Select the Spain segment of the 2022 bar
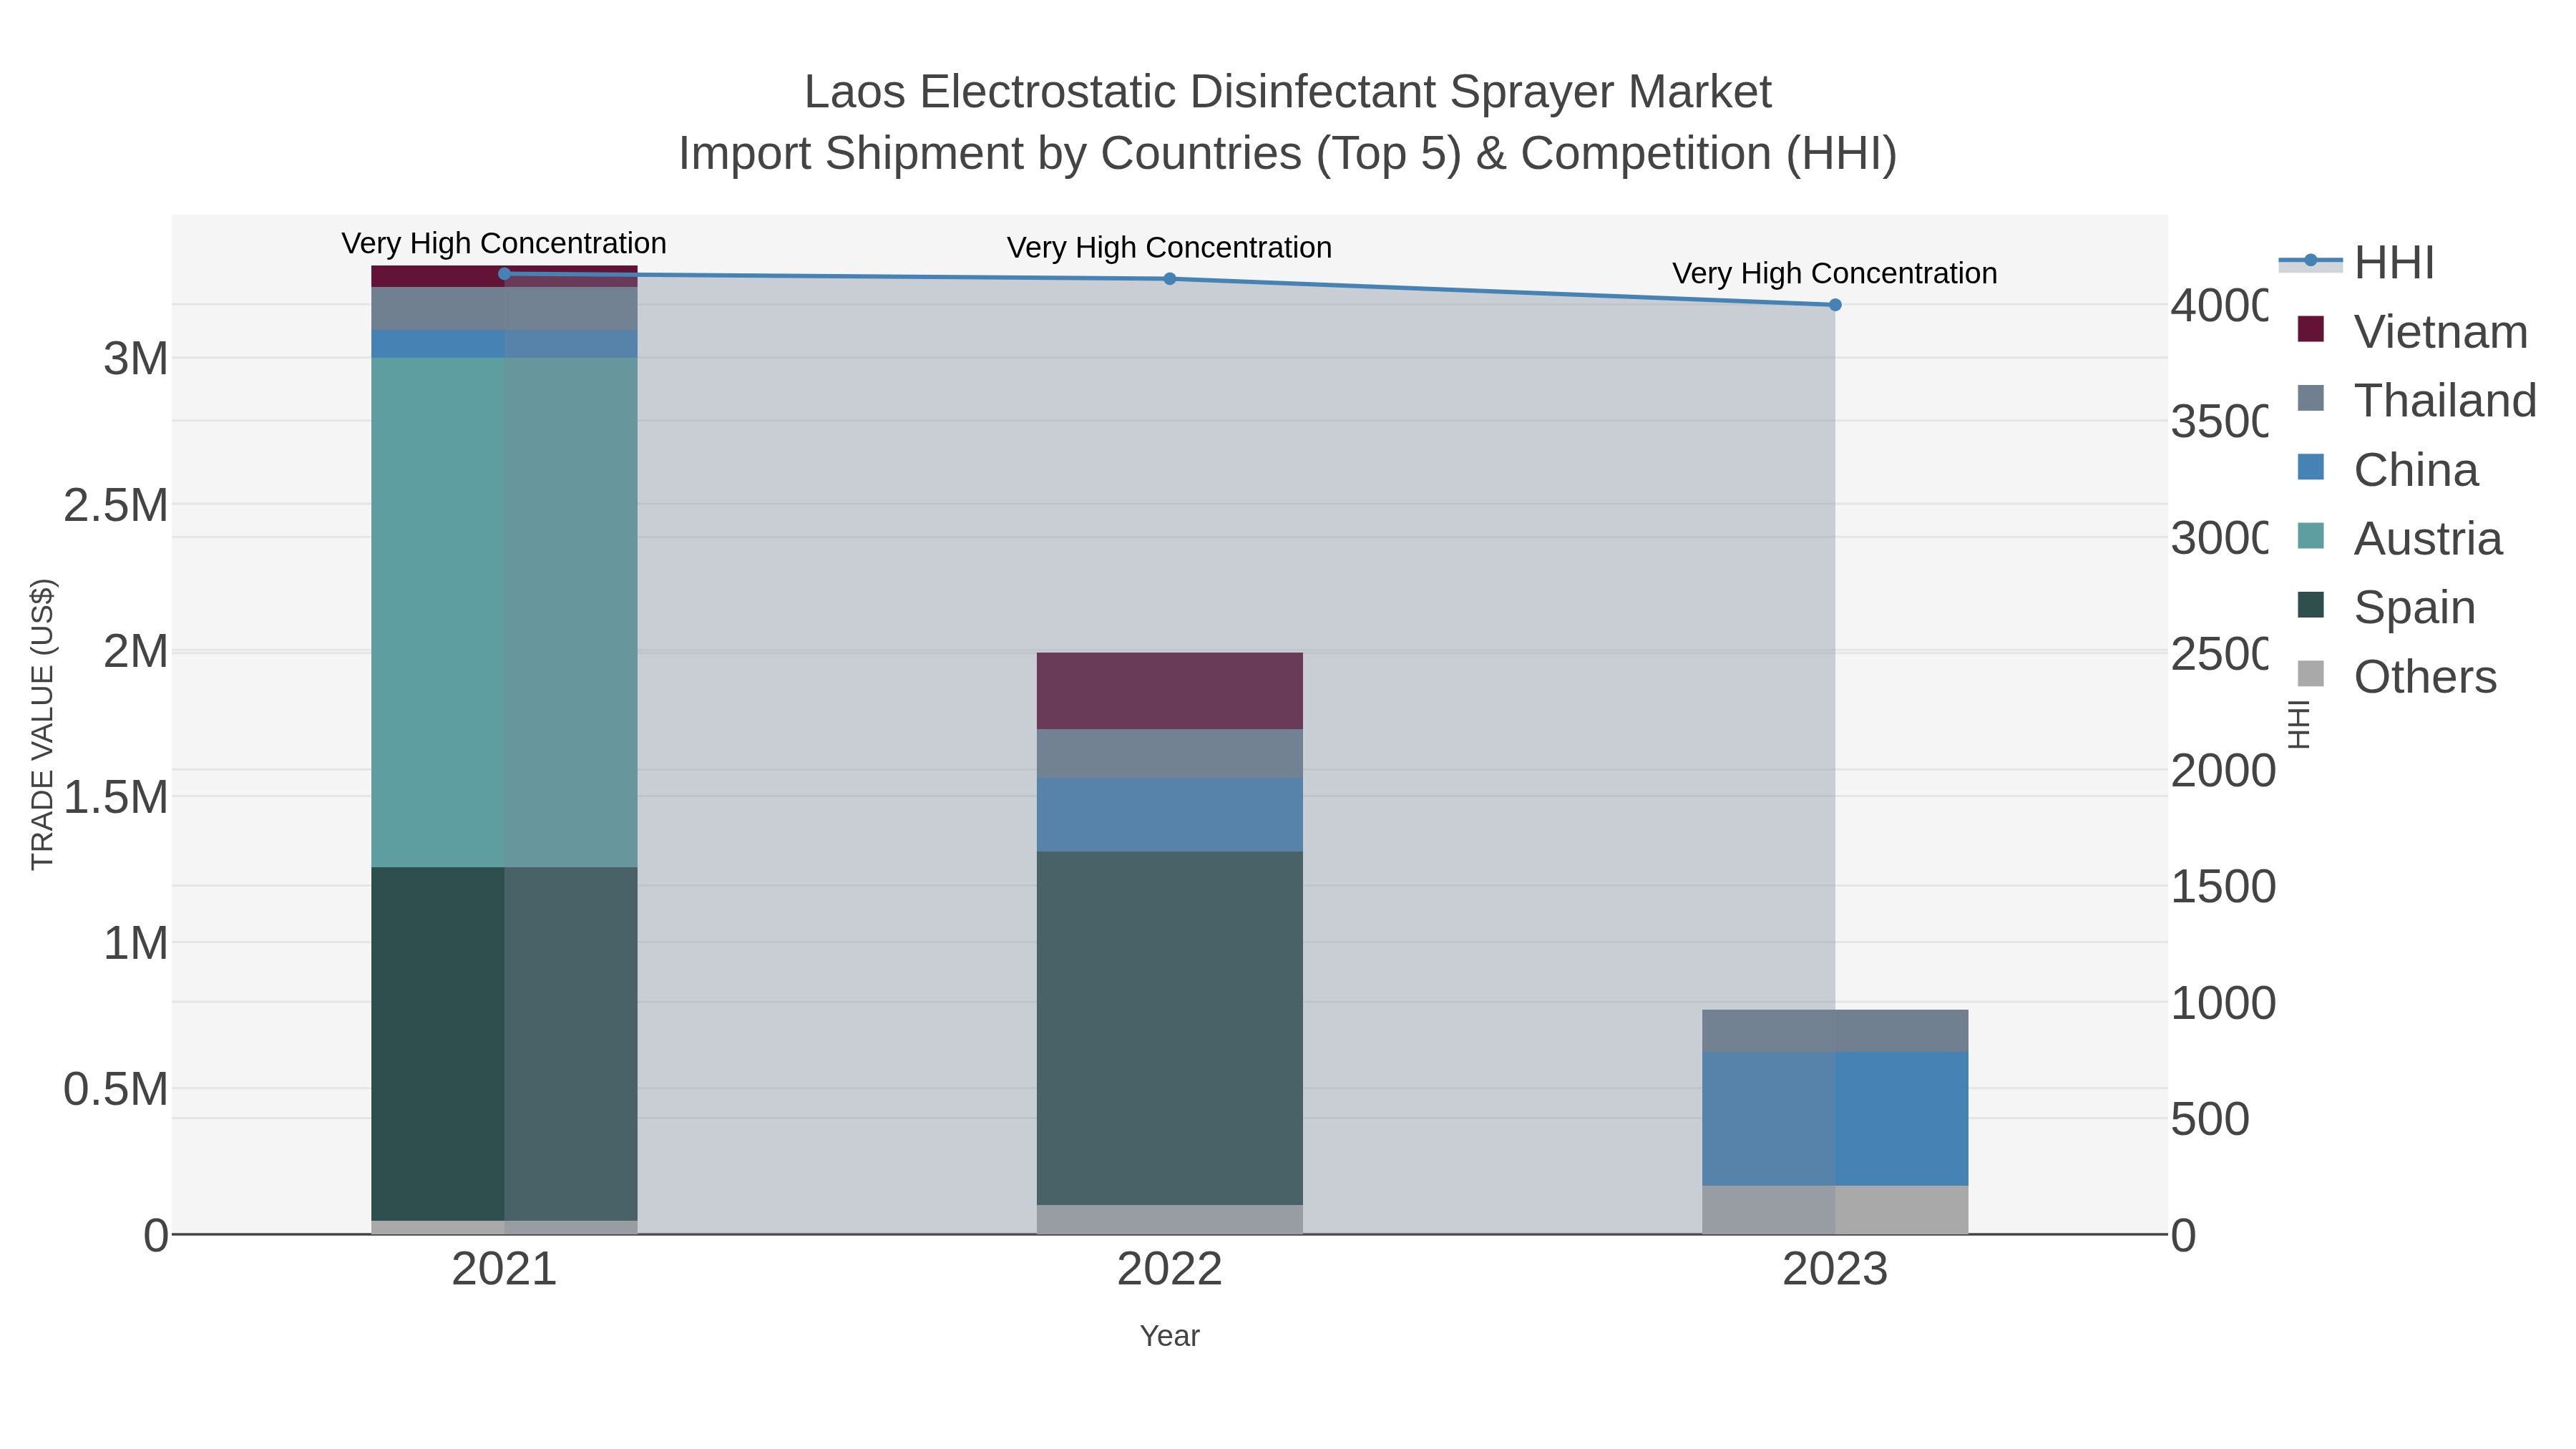 coord(1170,1028)
